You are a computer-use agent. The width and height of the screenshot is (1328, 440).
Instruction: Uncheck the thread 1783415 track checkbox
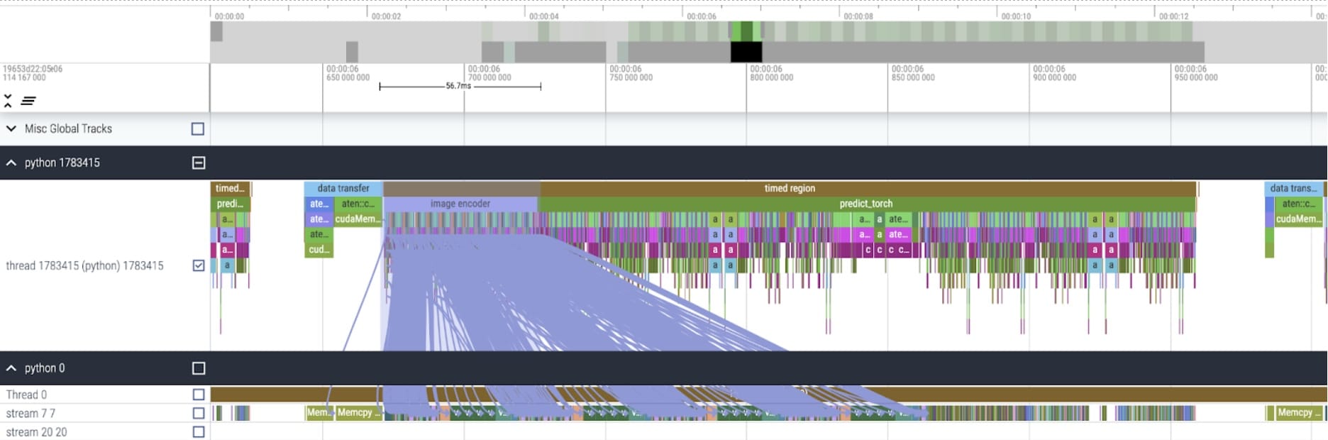coord(199,265)
